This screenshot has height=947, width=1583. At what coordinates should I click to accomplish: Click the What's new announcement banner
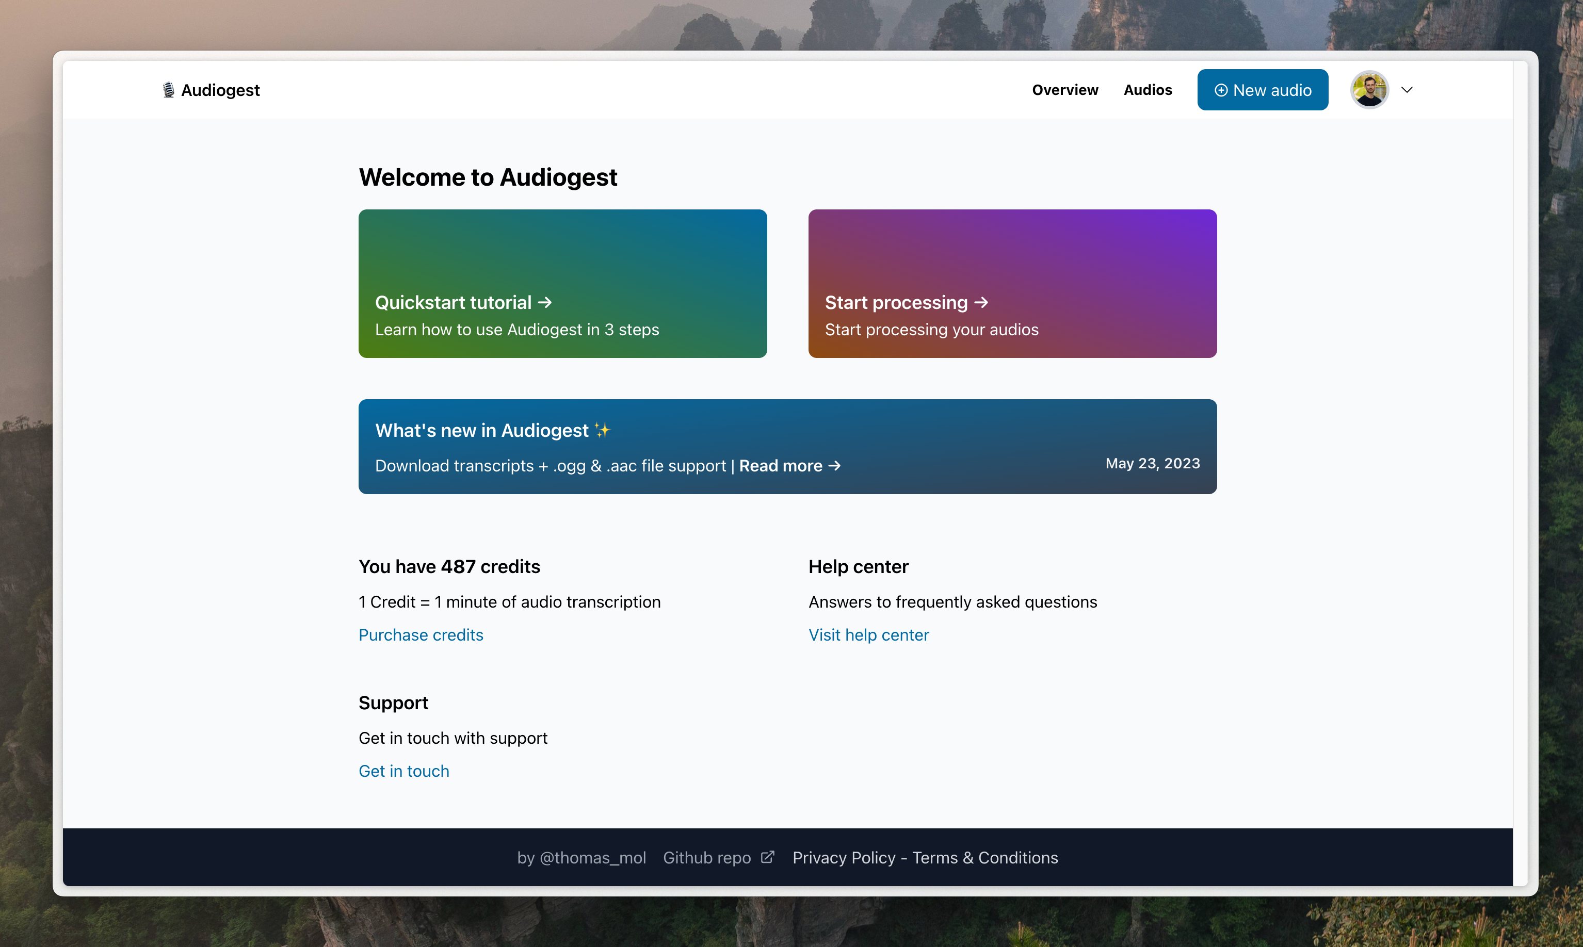point(787,446)
